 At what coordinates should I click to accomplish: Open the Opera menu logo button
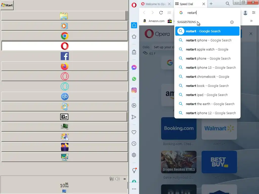coord(134,5)
